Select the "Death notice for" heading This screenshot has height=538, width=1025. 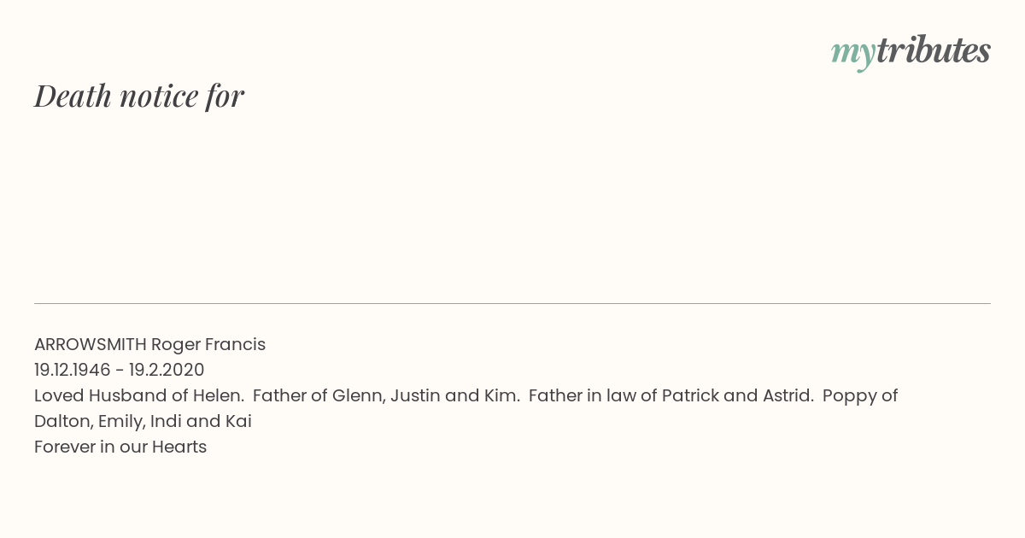point(139,96)
